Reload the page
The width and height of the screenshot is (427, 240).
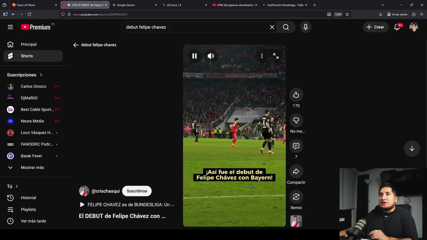point(29,14)
